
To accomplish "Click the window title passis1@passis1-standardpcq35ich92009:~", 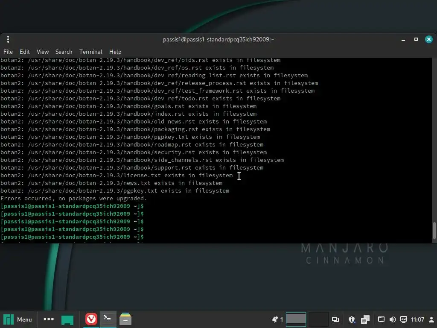I will pos(218,40).
